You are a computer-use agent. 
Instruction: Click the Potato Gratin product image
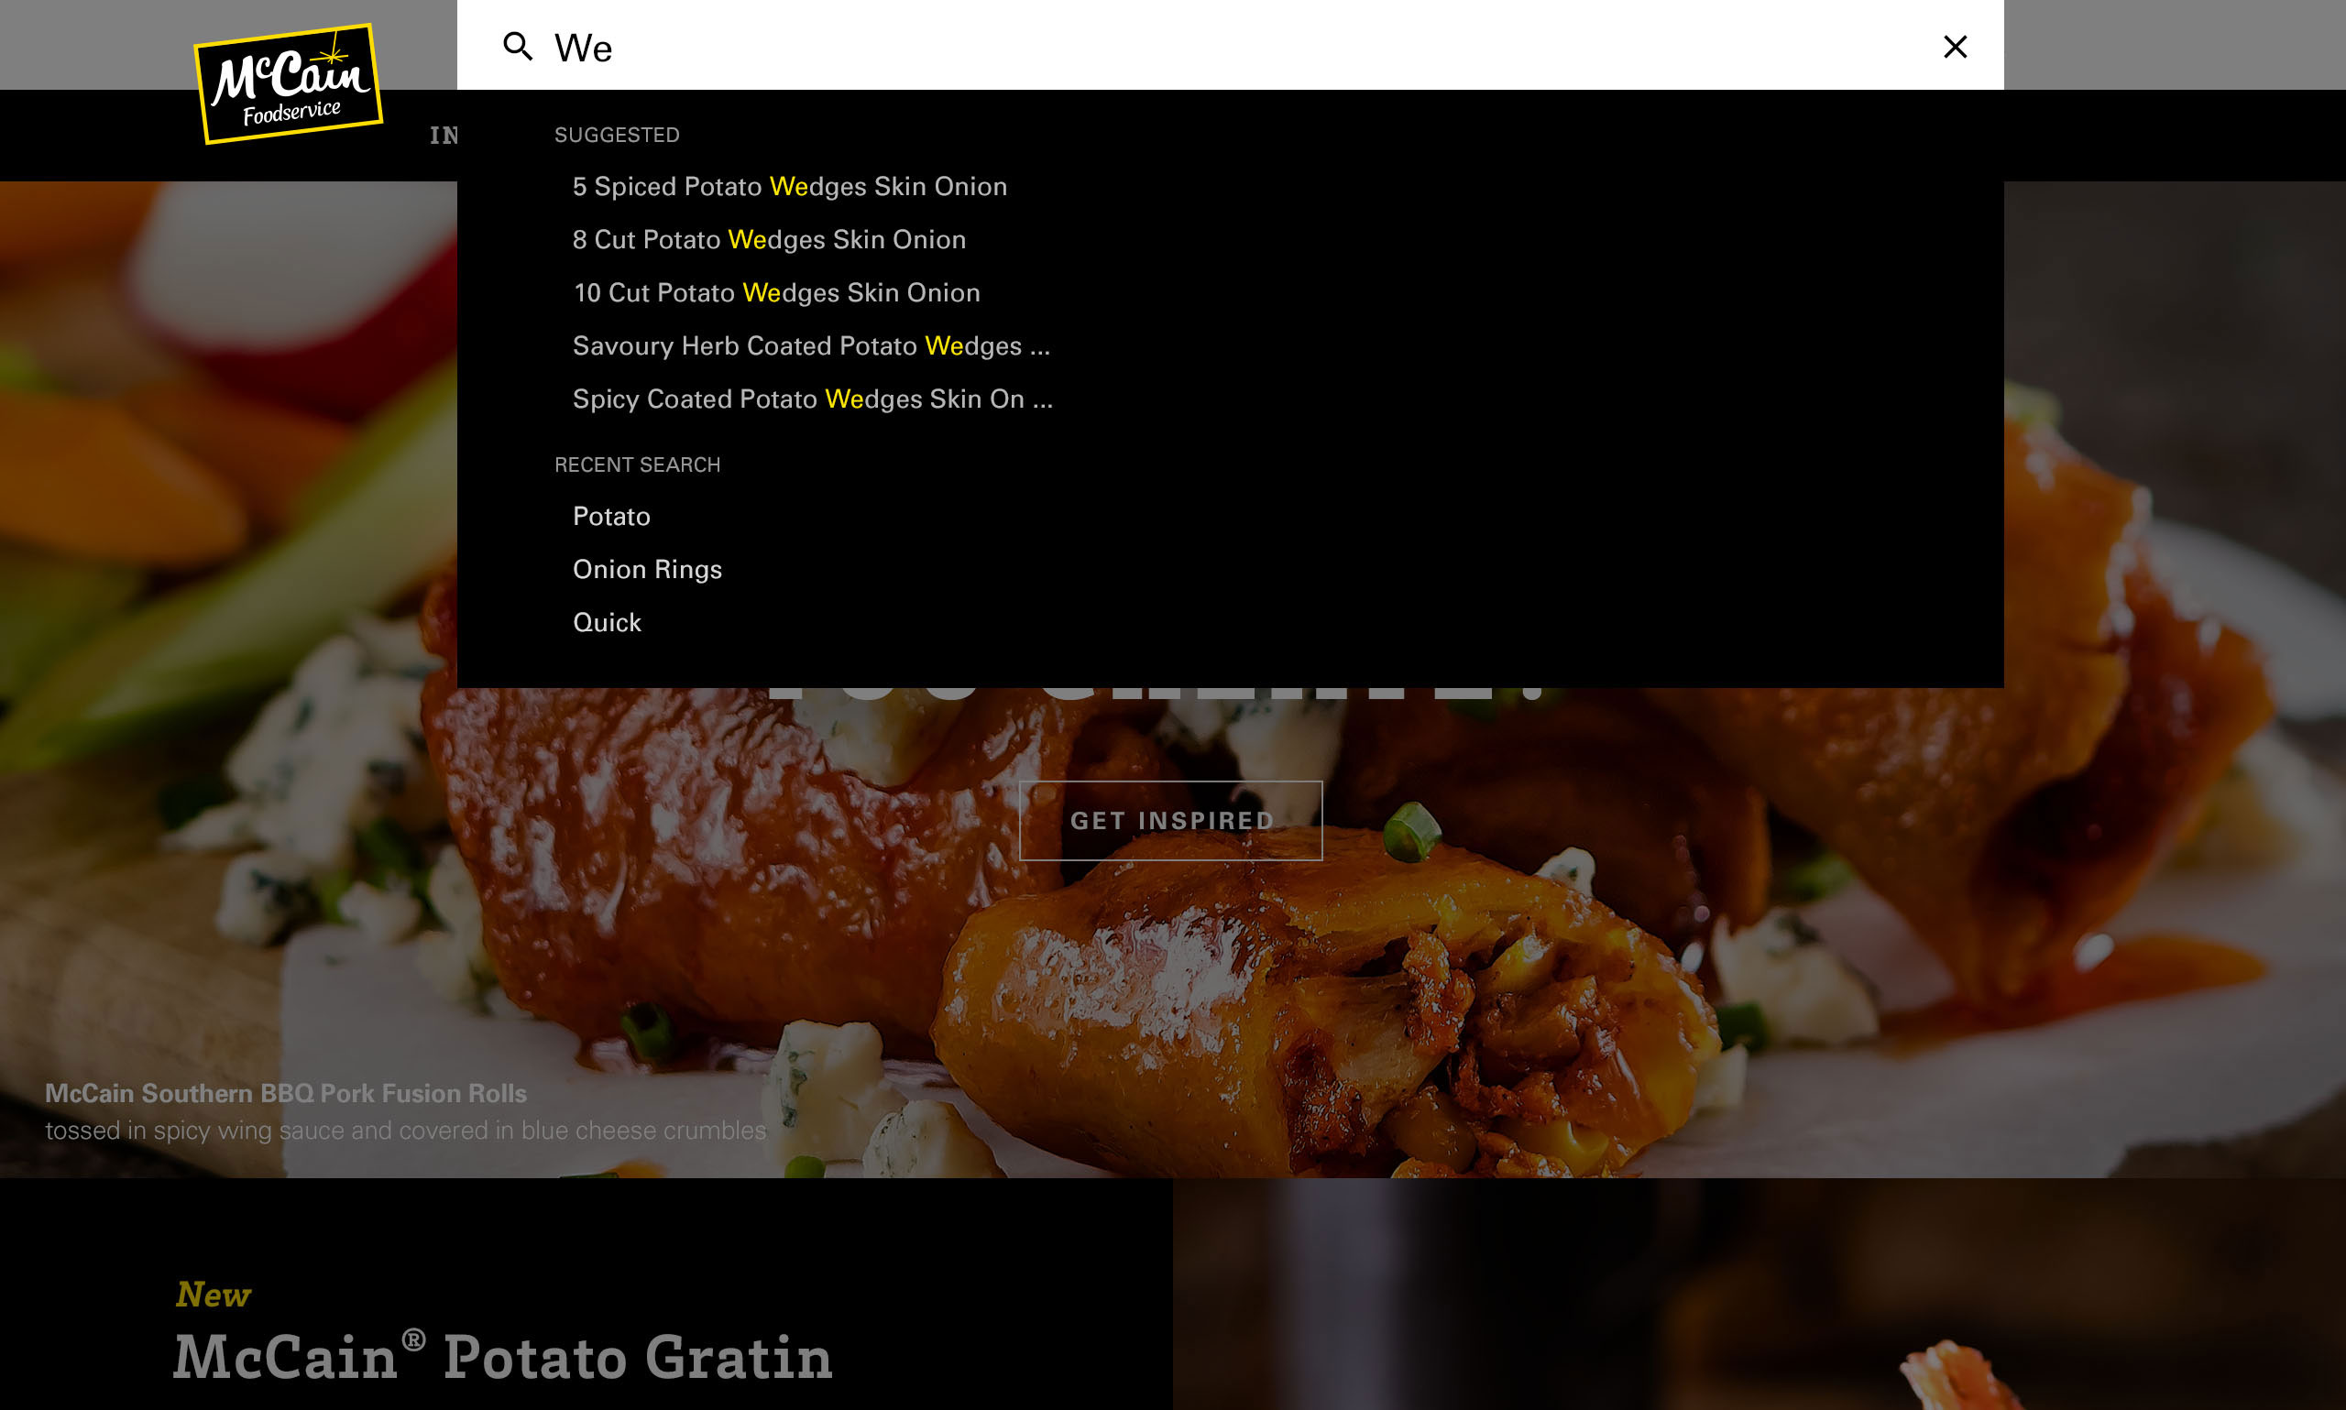pos(1759,1294)
